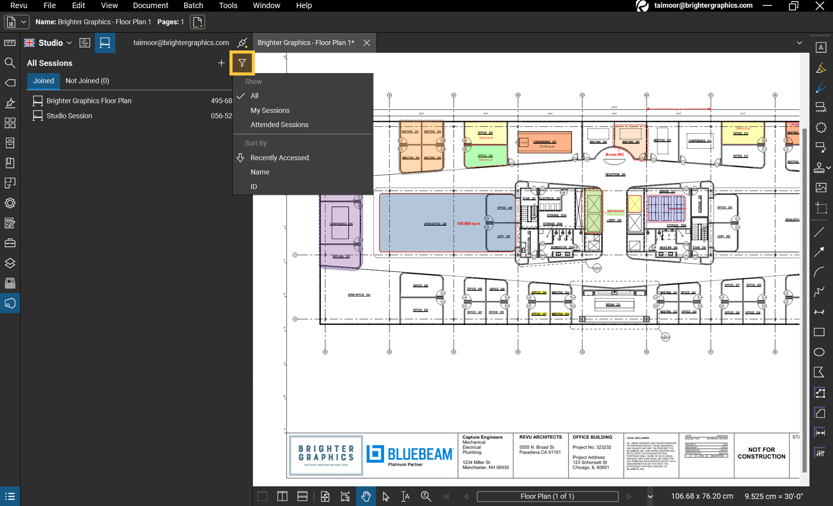Open the Search panel
The height and width of the screenshot is (506, 833).
click(x=10, y=63)
